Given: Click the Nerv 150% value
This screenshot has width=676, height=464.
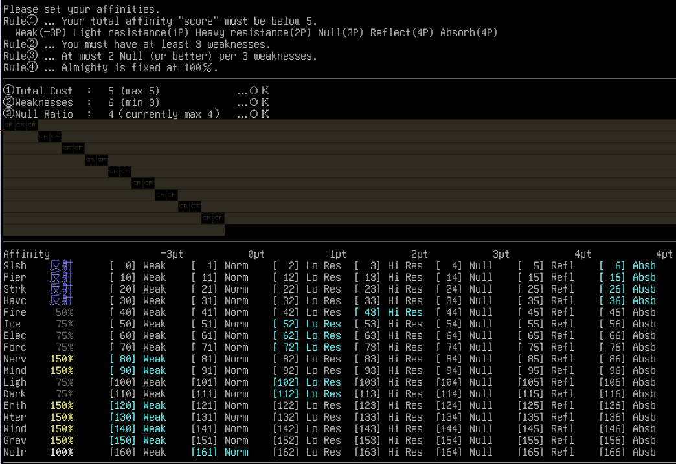Looking at the screenshot, I should [62, 359].
